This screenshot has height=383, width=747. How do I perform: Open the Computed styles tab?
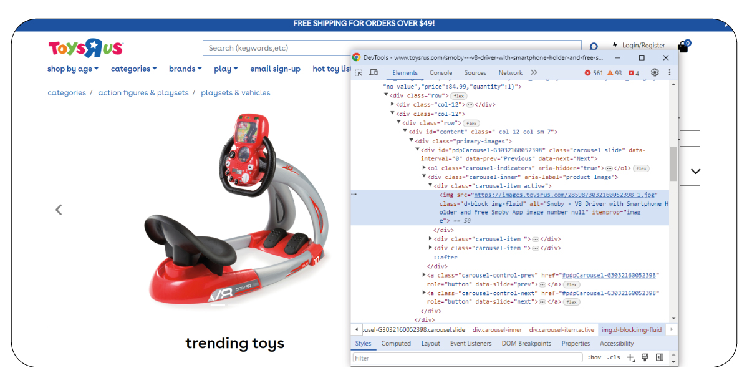pyautogui.click(x=396, y=344)
